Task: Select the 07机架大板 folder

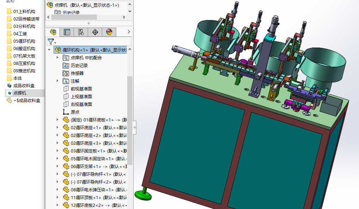Action: click(x=21, y=56)
